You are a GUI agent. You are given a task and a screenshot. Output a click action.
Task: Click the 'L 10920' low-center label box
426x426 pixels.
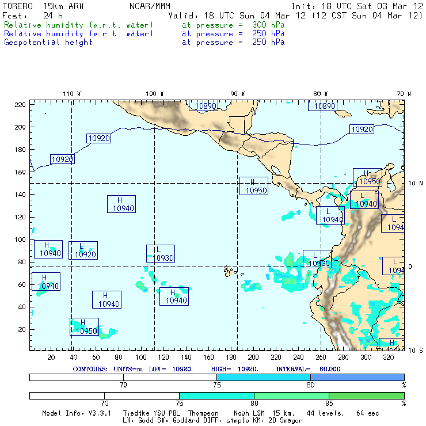[x=83, y=250]
